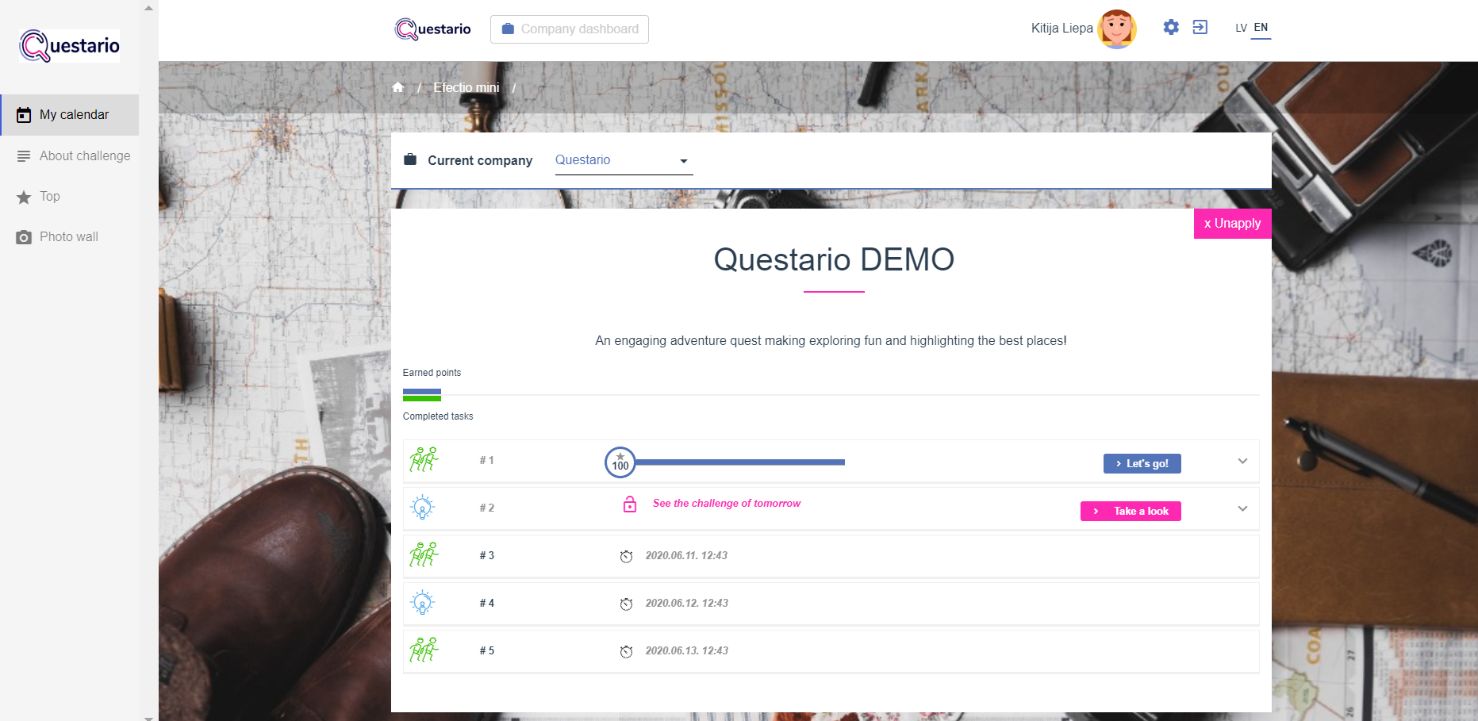Click the x Unapply button

[1232, 224]
